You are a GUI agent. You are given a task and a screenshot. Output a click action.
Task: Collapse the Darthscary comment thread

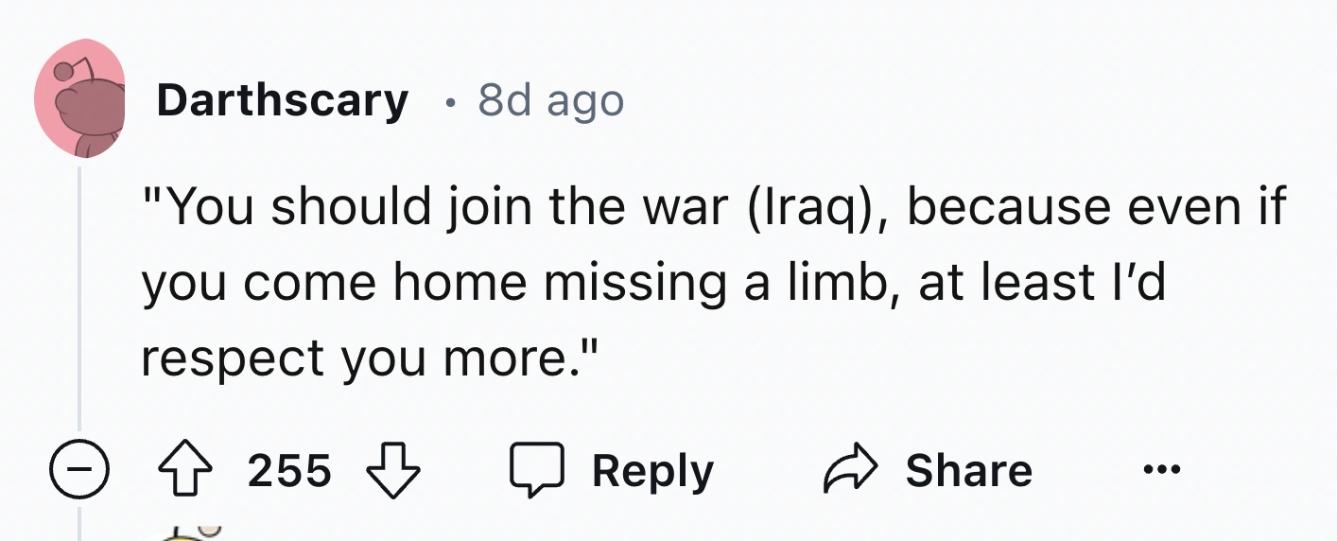point(79,470)
